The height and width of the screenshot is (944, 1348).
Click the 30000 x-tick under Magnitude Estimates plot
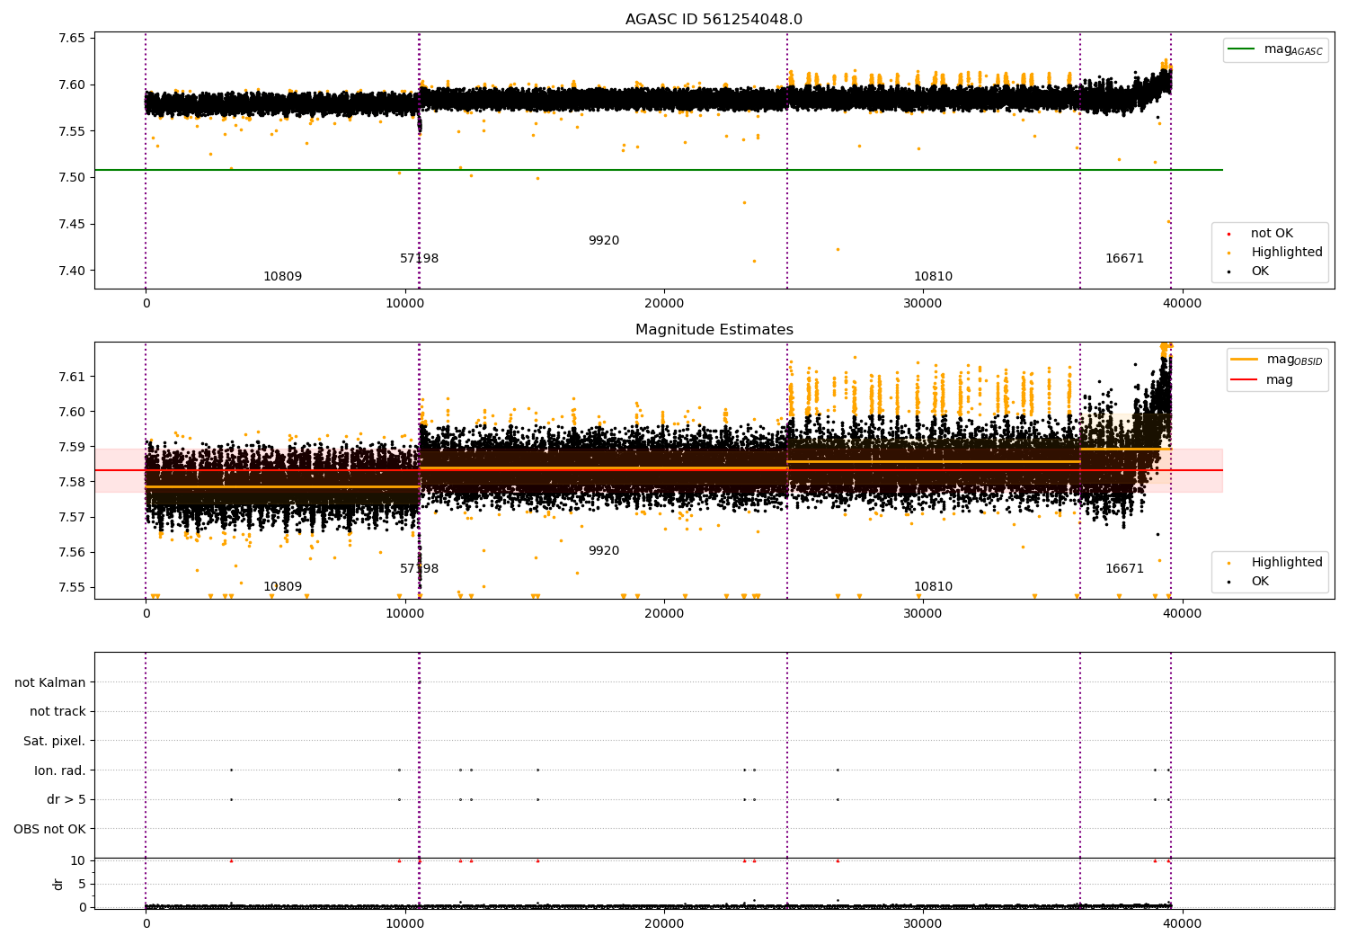click(x=923, y=614)
